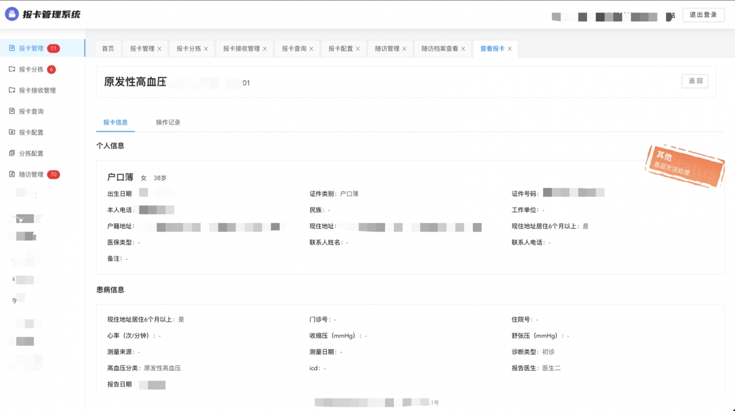735x411 pixels.
Task: Click the 个人信息 section heading
Action: (x=110, y=146)
